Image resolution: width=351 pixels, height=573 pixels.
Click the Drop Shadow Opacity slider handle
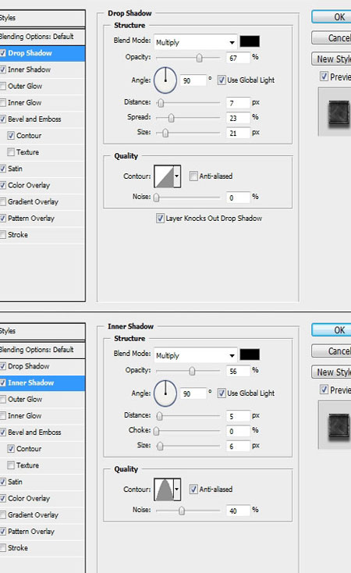coord(199,58)
